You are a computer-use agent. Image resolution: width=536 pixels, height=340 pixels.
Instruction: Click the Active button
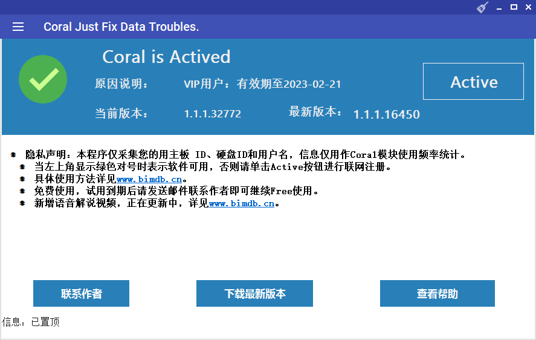coord(473,82)
